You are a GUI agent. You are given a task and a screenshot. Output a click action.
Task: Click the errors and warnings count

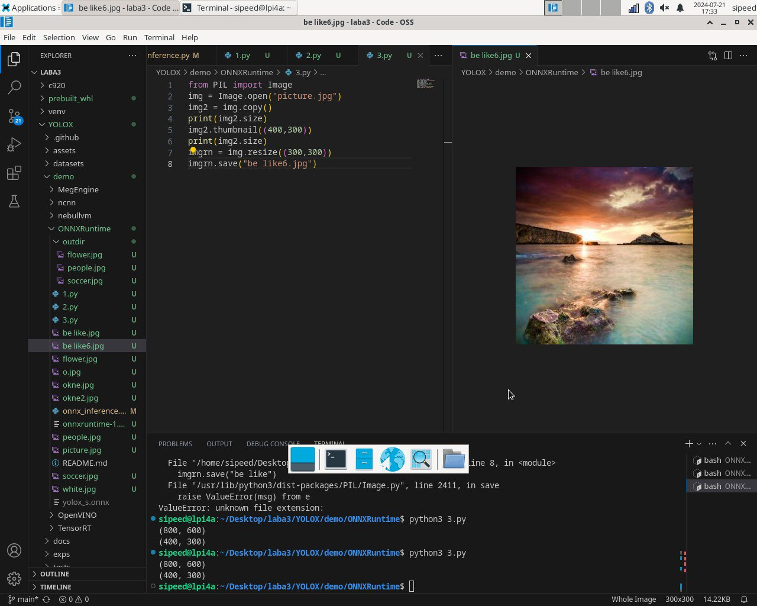tap(74, 599)
